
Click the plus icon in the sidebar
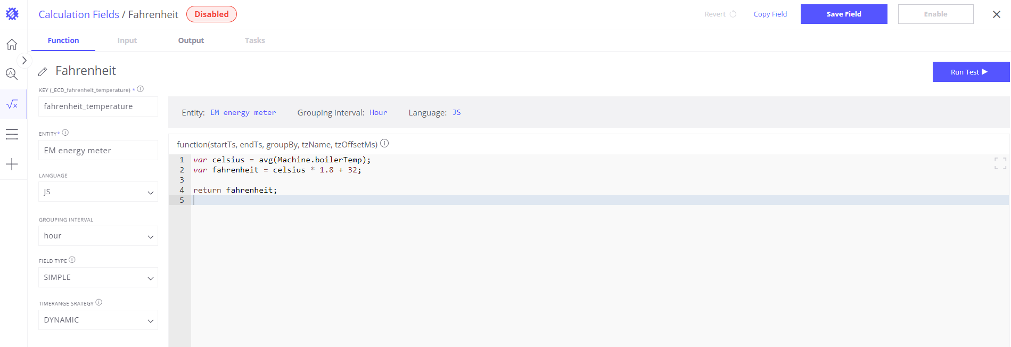pos(12,164)
